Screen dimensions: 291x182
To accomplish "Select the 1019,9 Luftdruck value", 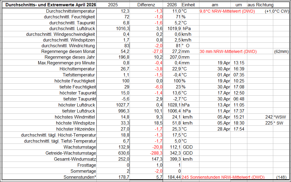I will pyautogui.click(x=174, y=29).
